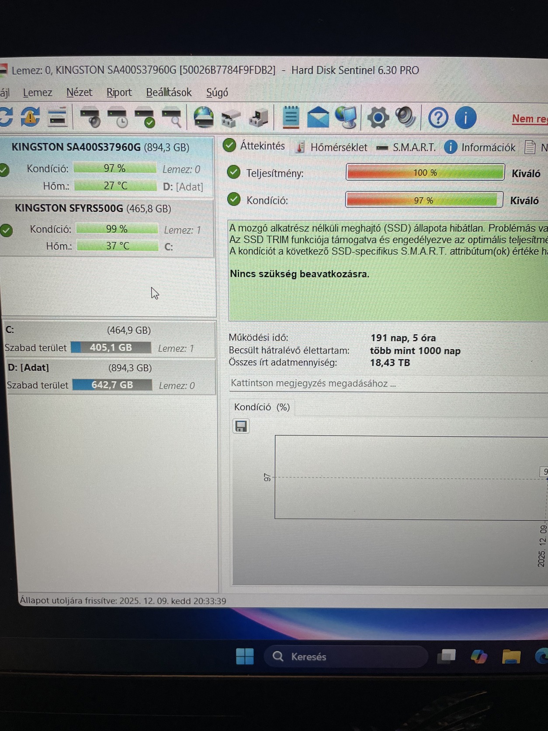Switch to the Áttekintés tab
Viewport: 548px width, 731px height.
254,146
